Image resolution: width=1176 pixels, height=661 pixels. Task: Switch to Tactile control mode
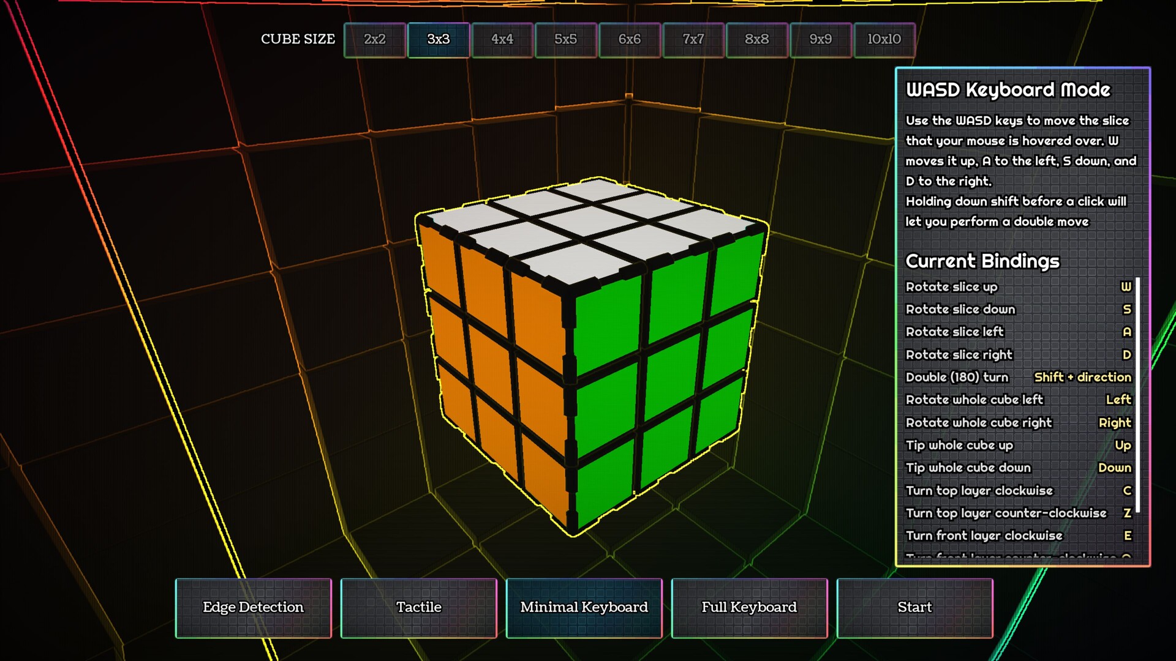[419, 608]
